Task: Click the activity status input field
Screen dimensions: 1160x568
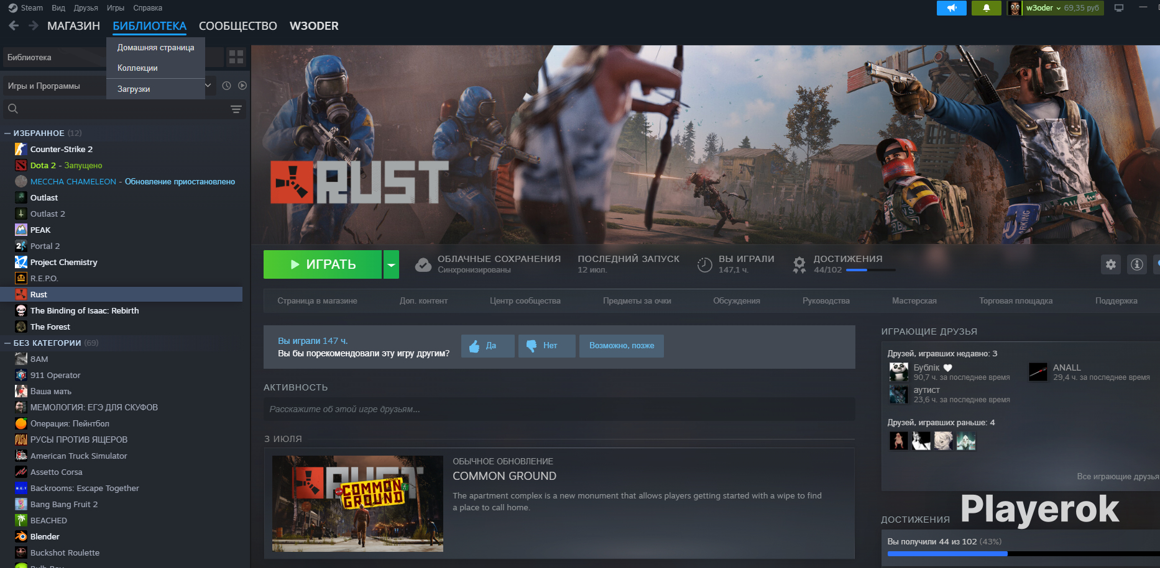Action: point(559,409)
